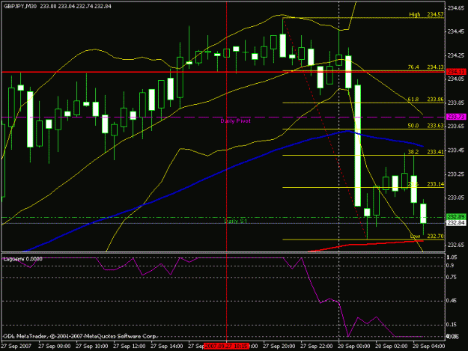Click the 27 Sep 10:00 time axis label
This screenshot has height=351, width=468.
click(x=92, y=347)
